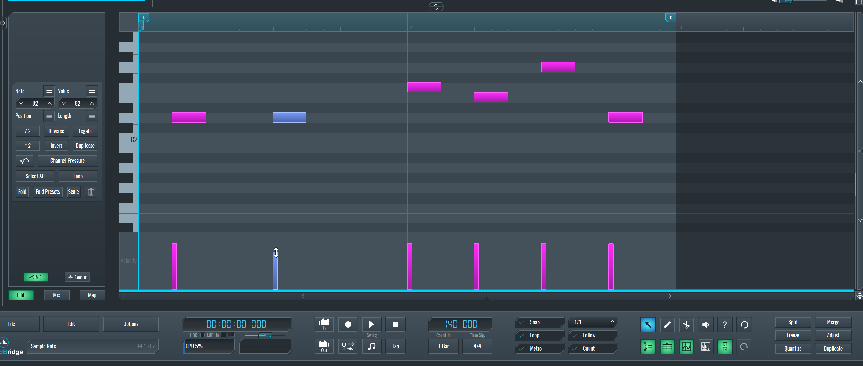Select the mute notes tool

[x=705, y=324]
